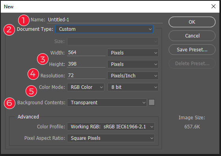
Task: Open the Background Contents dropdown
Action: point(107,102)
